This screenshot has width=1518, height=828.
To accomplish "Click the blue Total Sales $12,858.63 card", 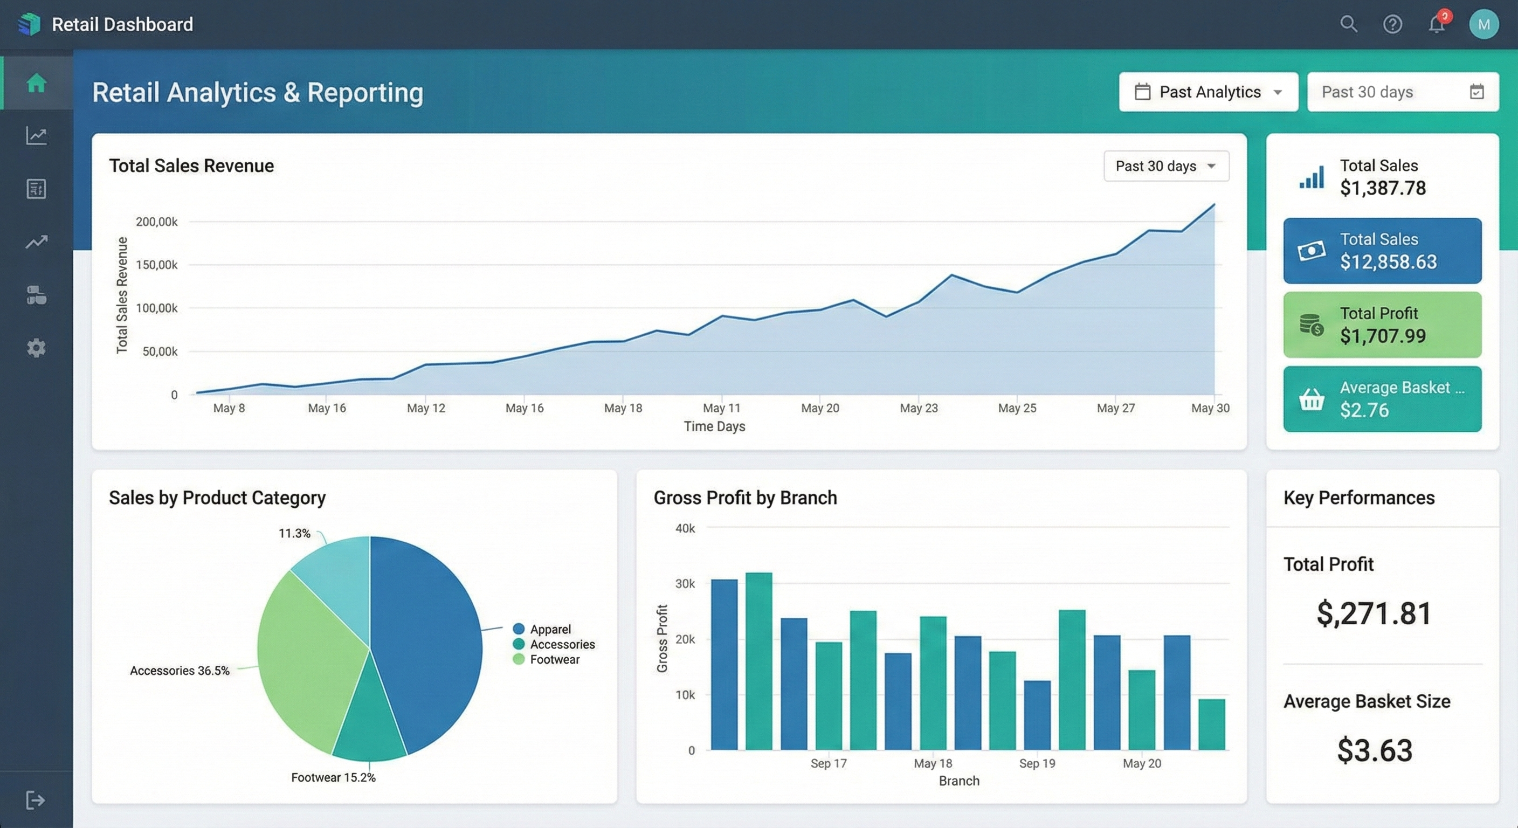I will (1382, 251).
